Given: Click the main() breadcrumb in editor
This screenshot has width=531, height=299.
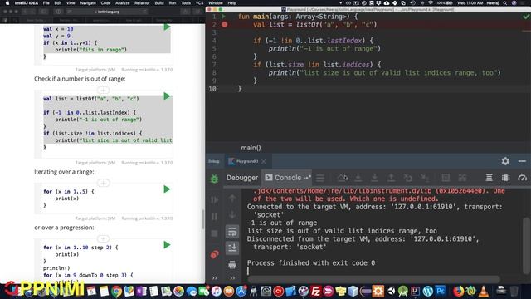Looking at the screenshot, I should click(x=251, y=148).
